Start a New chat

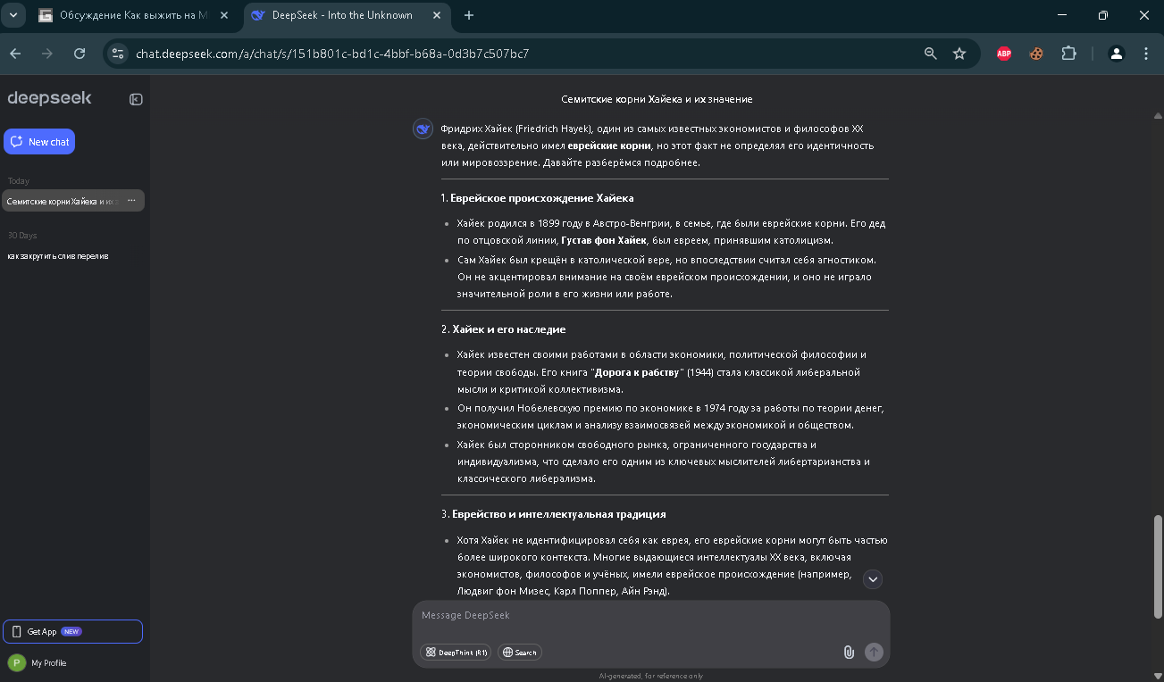click(x=39, y=142)
